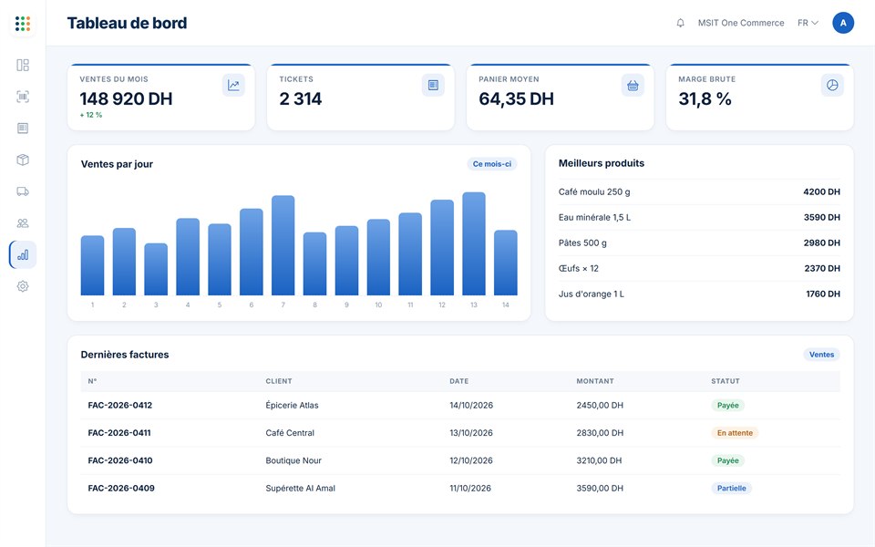Viewport: 875px width, 547px height.
Task: Click the day 13 bar in chart
Action: pyautogui.click(x=474, y=243)
